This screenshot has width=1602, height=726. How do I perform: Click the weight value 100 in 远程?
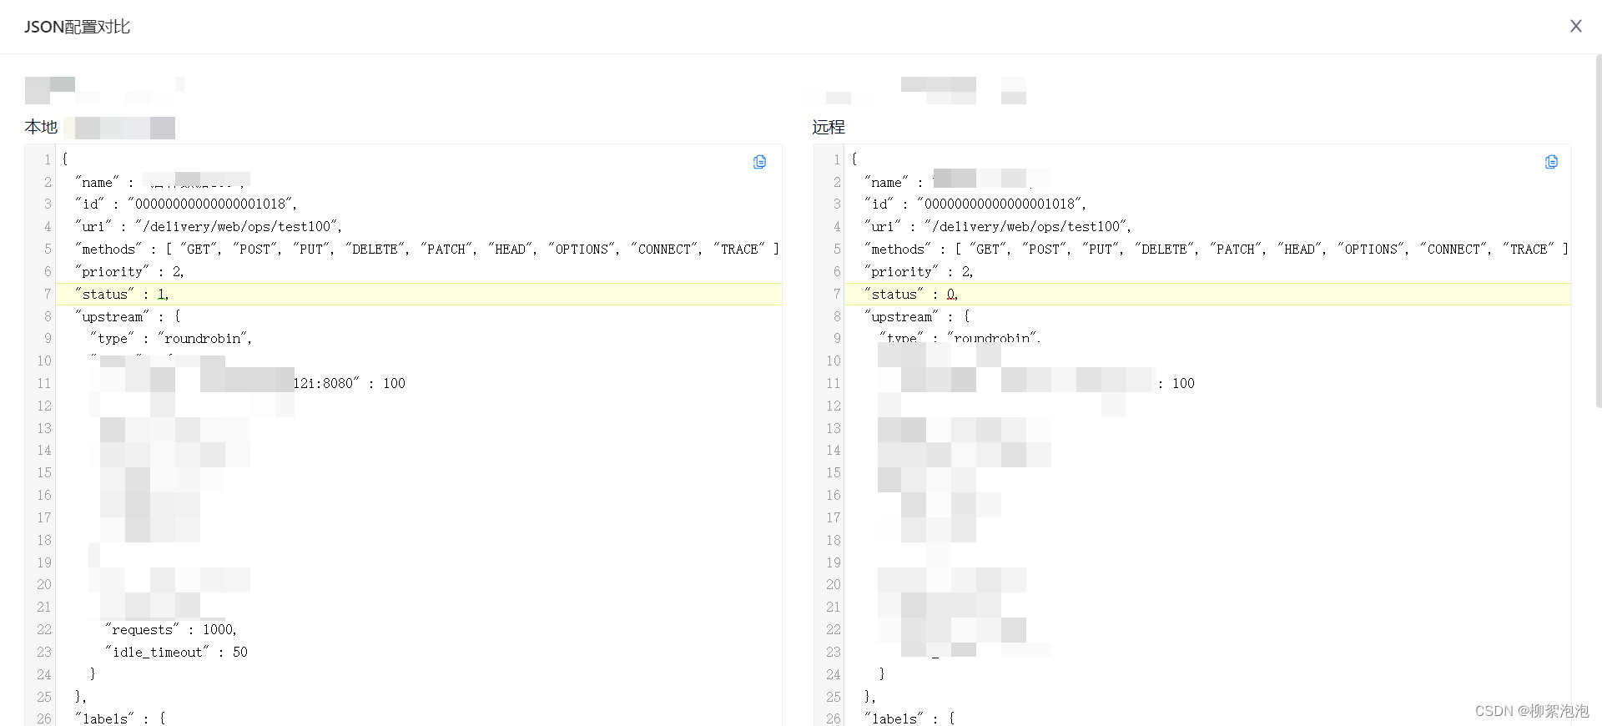pyautogui.click(x=1183, y=383)
